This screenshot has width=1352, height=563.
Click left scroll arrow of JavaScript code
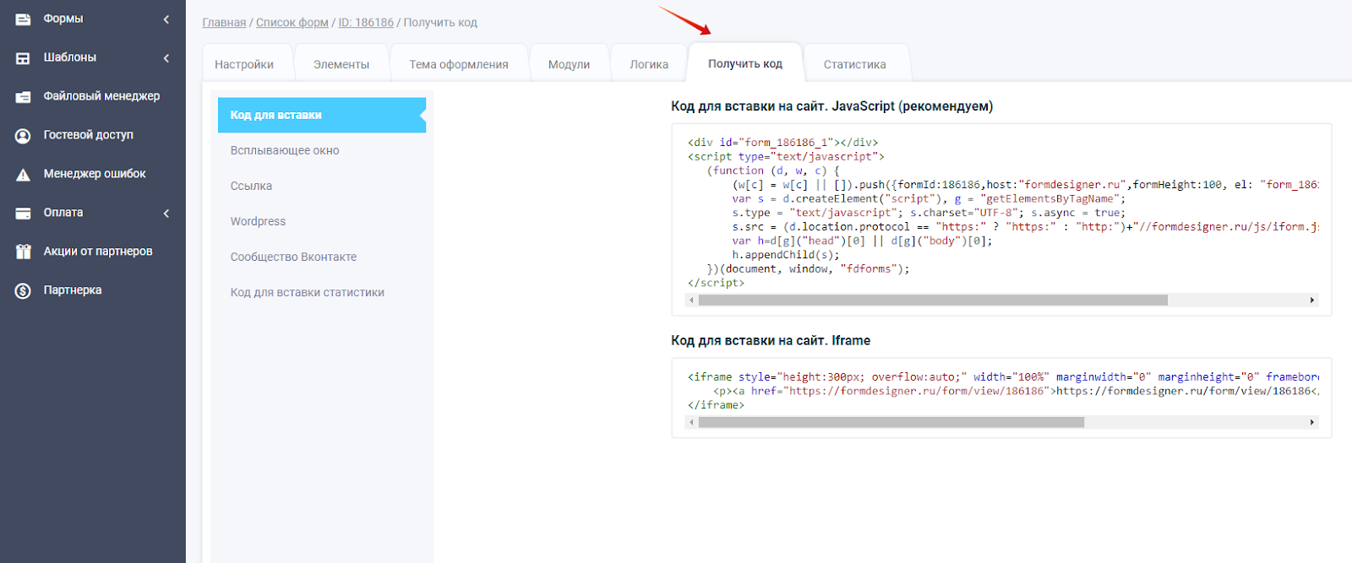pos(691,300)
